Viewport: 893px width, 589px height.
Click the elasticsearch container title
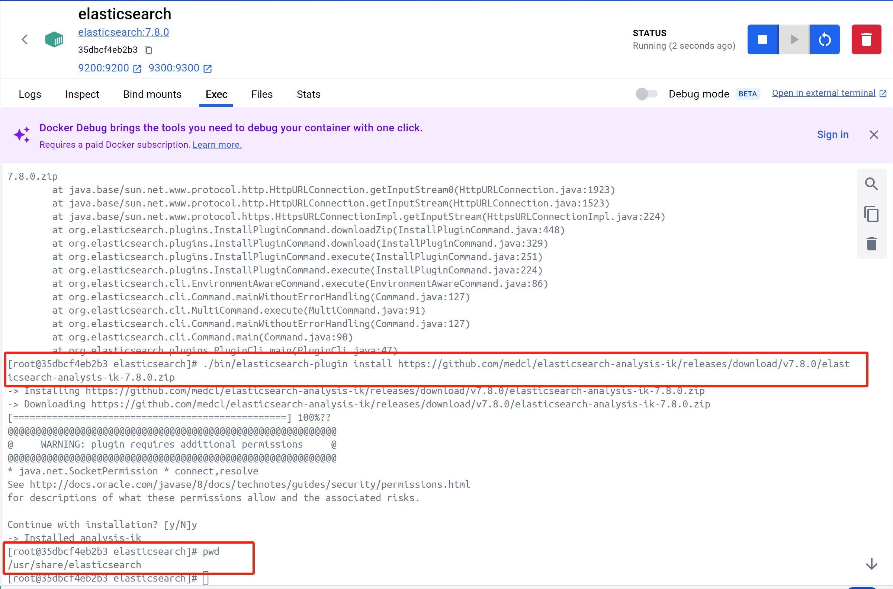125,14
